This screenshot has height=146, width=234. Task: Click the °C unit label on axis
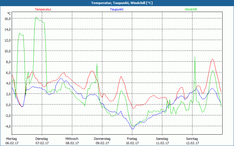click(x=9, y=13)
